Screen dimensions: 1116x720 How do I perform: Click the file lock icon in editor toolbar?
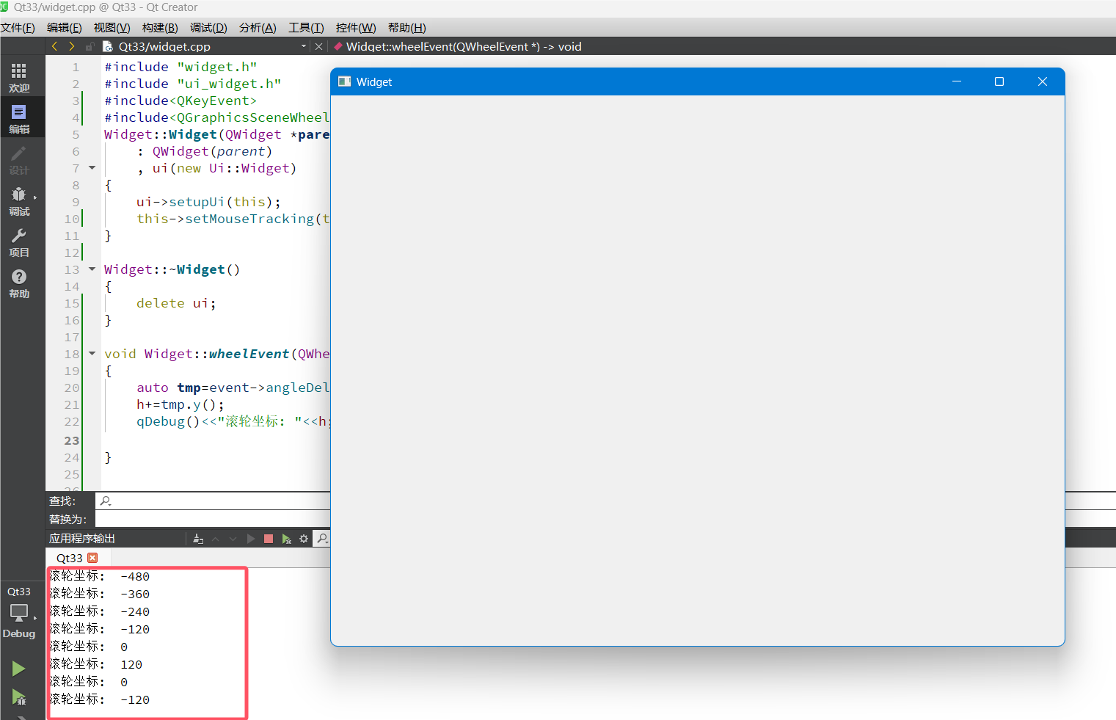click(x=90, y=46)
